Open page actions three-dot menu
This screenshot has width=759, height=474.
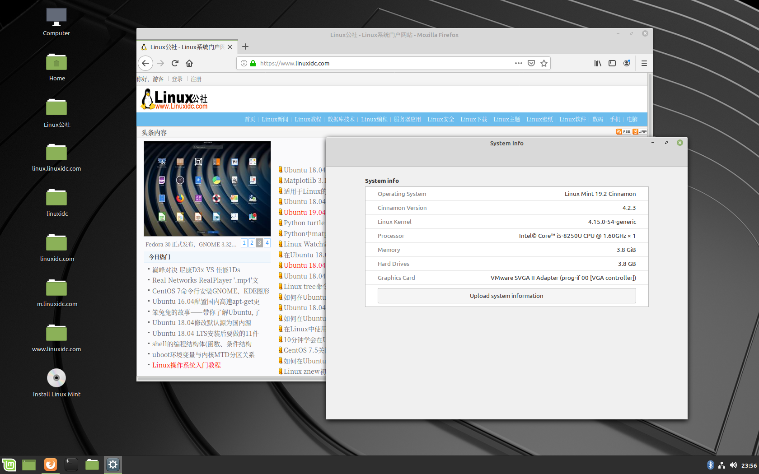click(519, 63)
